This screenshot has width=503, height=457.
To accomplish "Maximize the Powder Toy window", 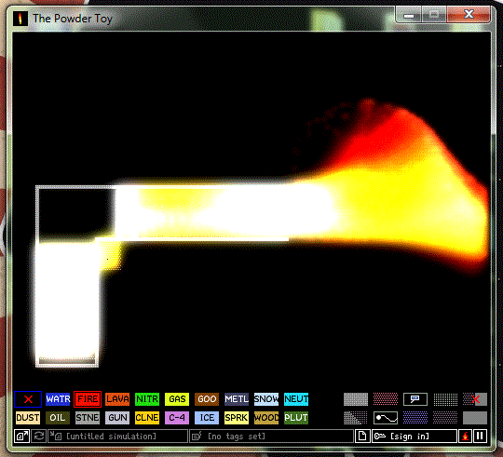I will [434, 15].
